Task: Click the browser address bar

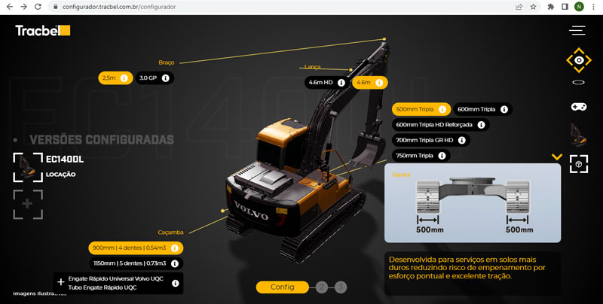Action: pyautogui.click(x=285, y=7)
